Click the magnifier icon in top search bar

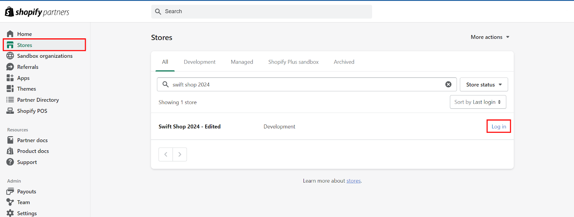pos(158,11)
